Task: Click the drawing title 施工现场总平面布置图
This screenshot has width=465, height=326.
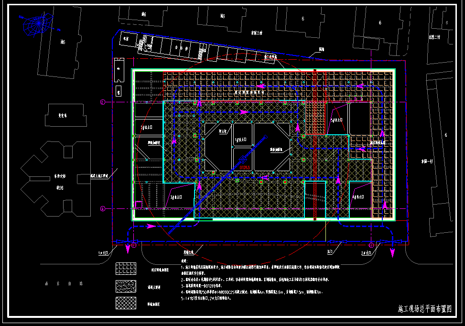Action: pos(424,309)
